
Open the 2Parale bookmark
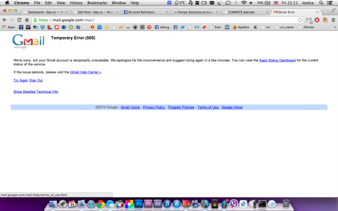306,27
